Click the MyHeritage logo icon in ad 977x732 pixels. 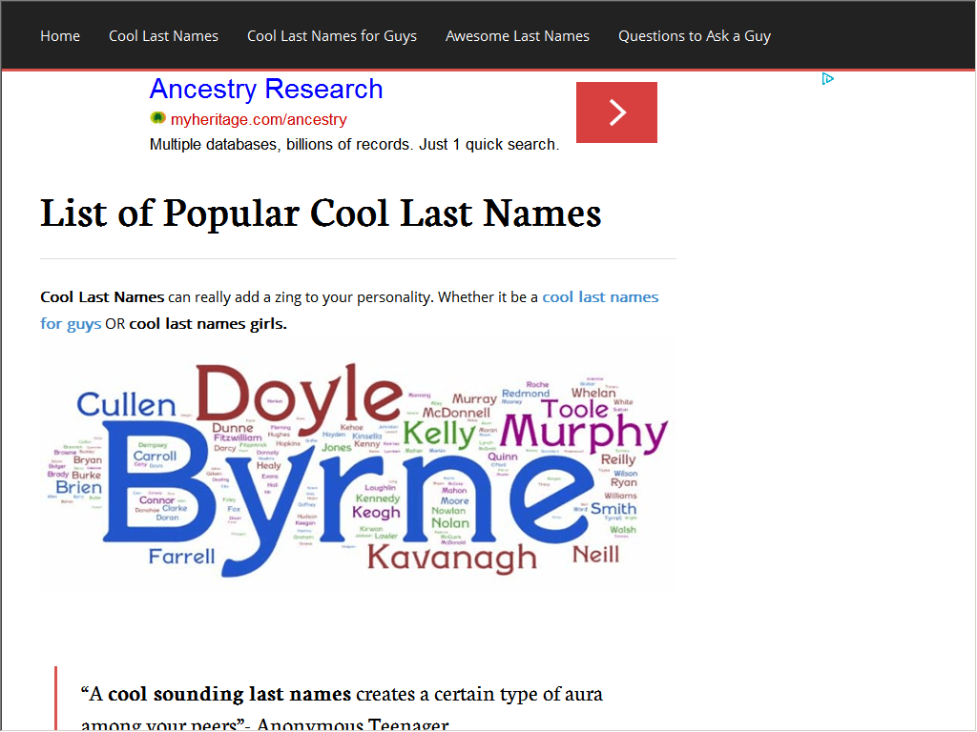(157, 117)
